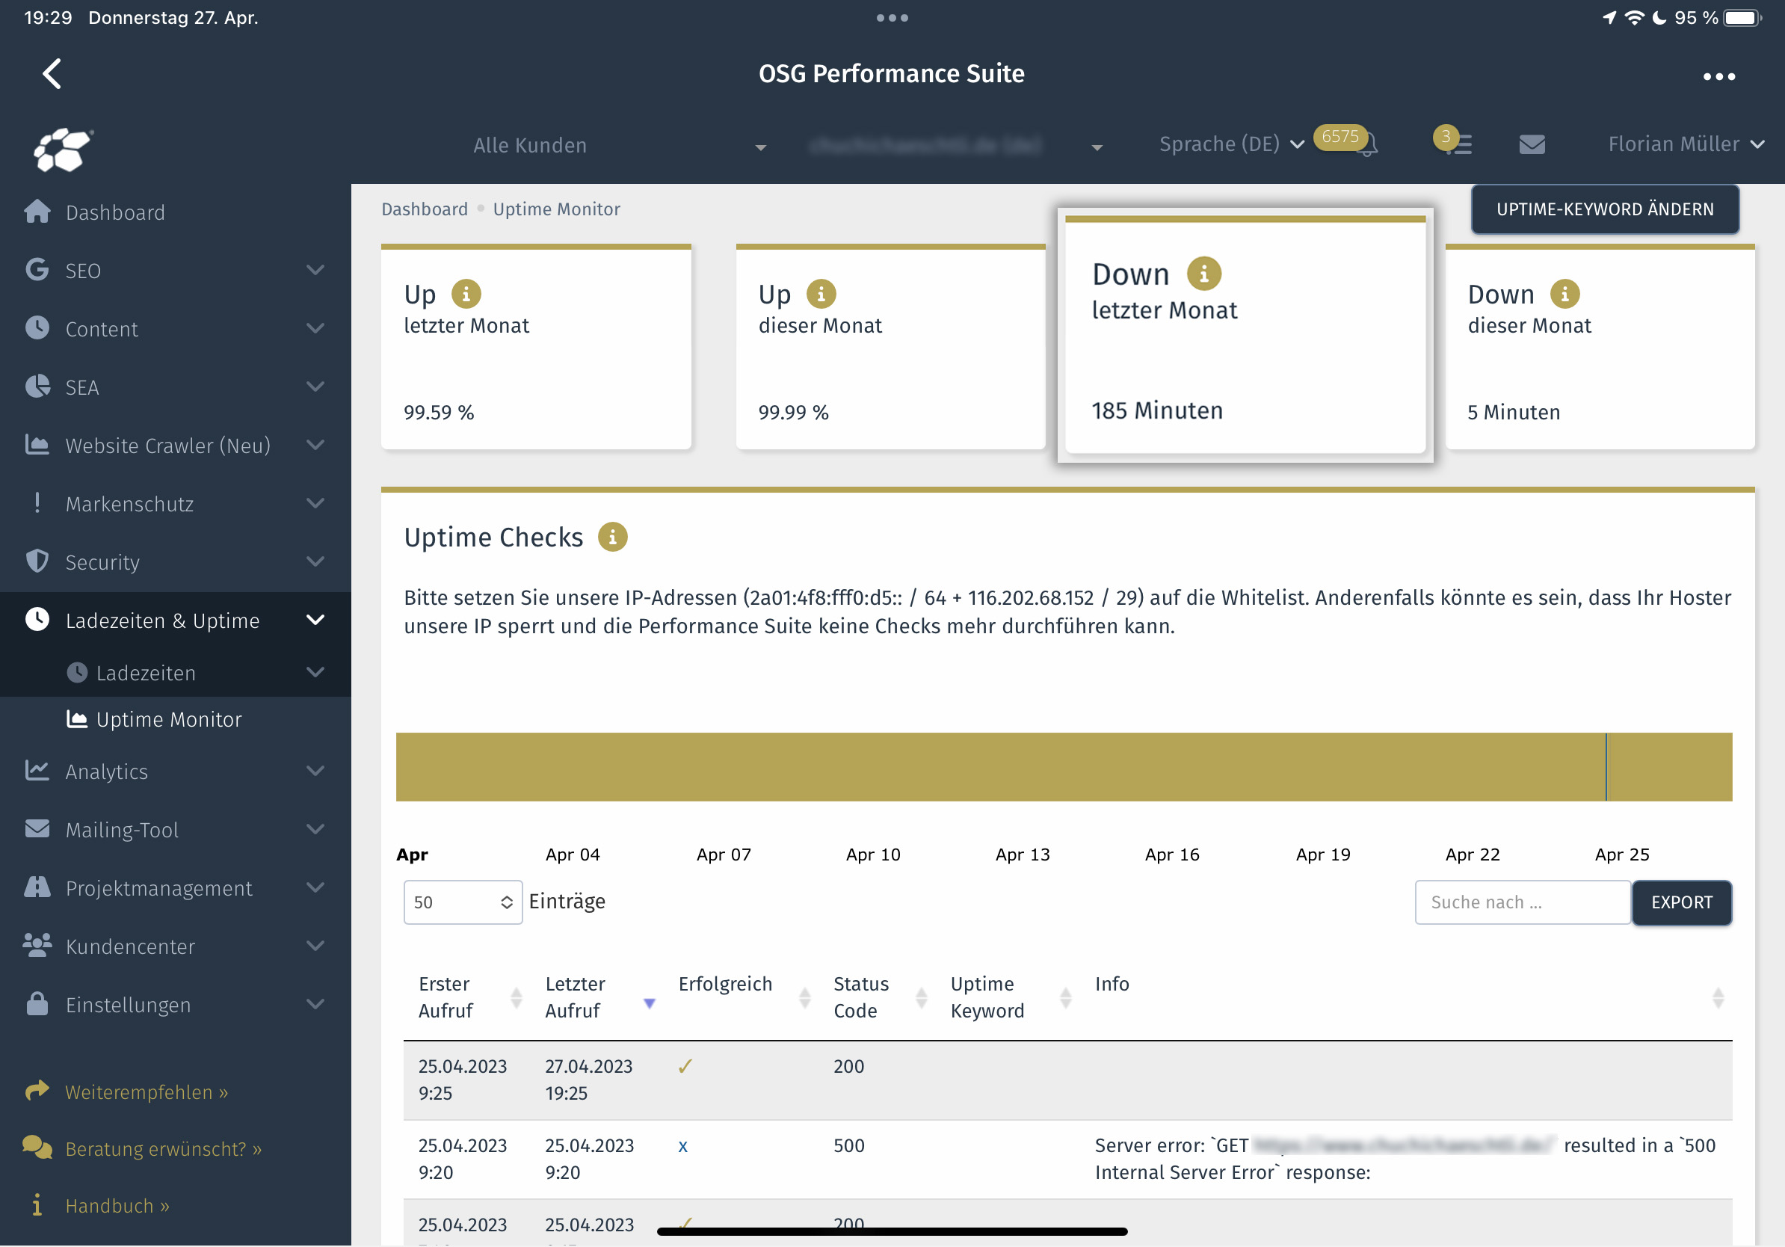Click the Security shield icon
Image resolution: width=1785 pixels, height=1247 pixels.
(x=37, y=561)
